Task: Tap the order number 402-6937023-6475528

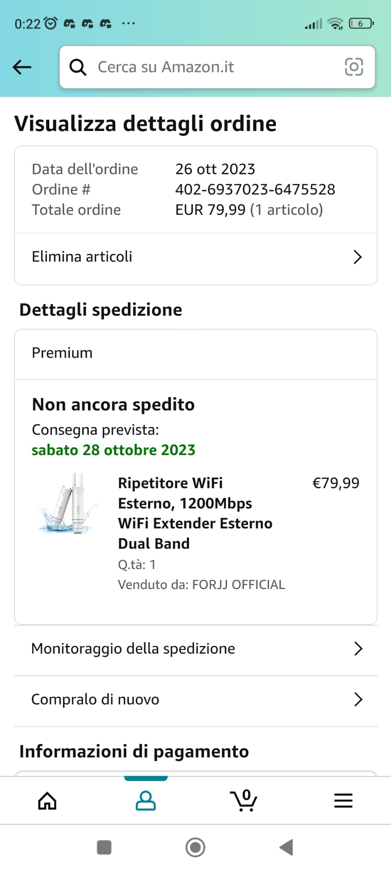Action: [x=255, y=189]
